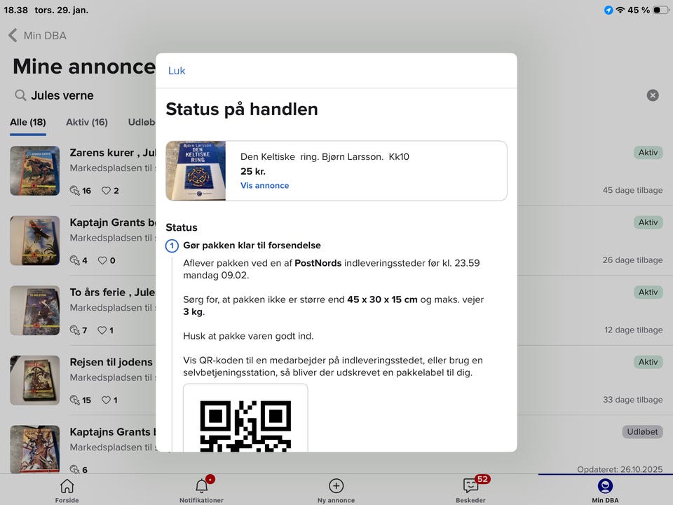Click the Mine annoncer page heading
Viewport: 673px width, 505px height.
pos(84,67)
